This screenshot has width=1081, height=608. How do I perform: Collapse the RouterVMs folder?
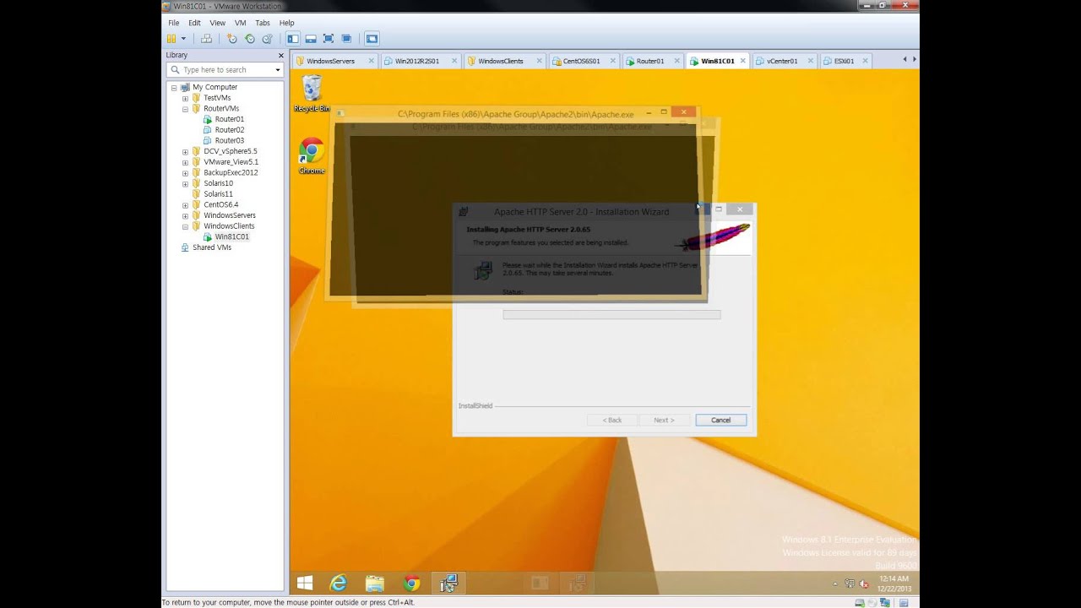pos(185,109)
